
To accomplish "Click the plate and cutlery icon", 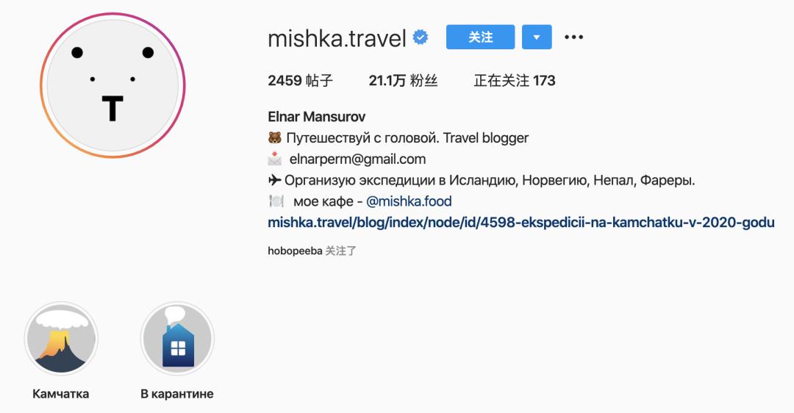I will pos(276,201).
